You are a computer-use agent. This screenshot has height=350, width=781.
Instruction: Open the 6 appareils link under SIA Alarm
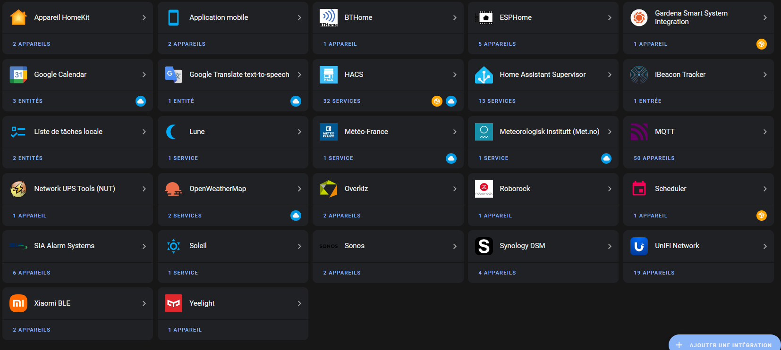click(32, 273)
